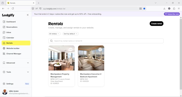Open the All rentals filter dropdown

tap(54, 34)
